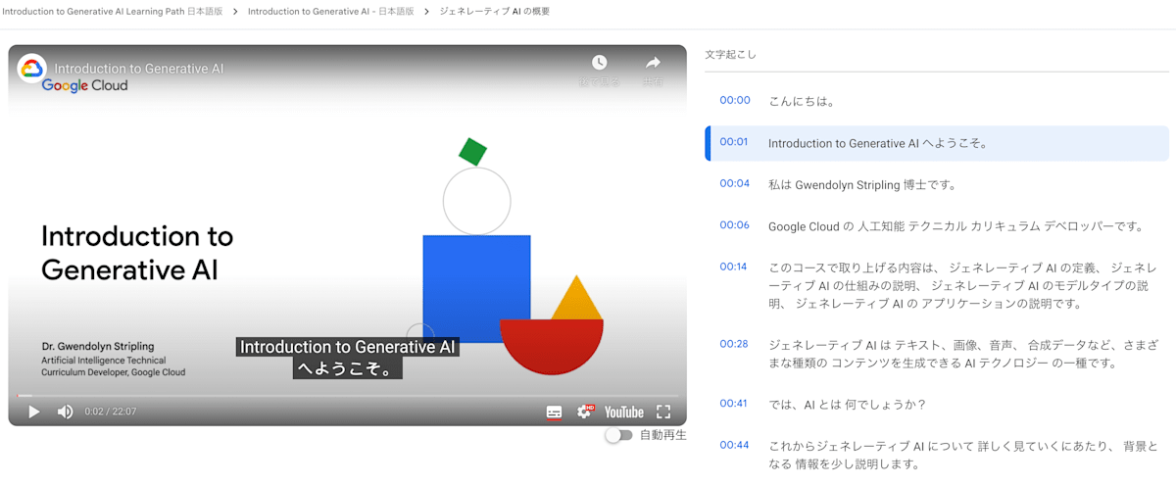Jump to transcript timestamp 00:06
The width and height of the screenshot is (1176, 486).
click(734, 225)
